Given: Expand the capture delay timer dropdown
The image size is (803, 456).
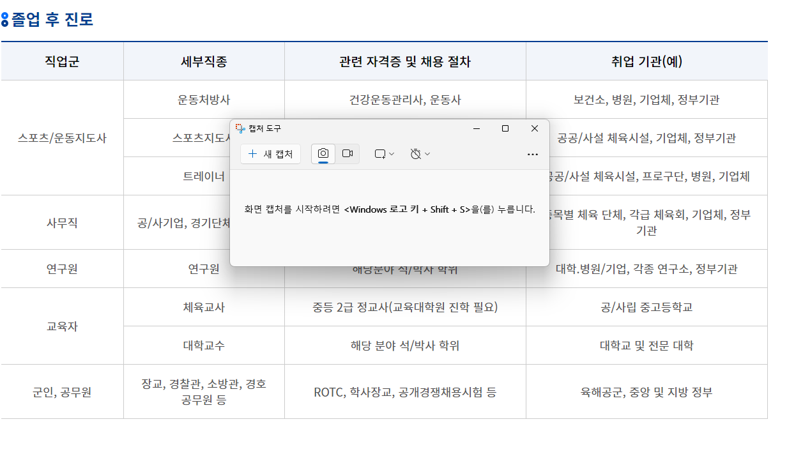Looking at the screenshot, I should tap(420, 154).
